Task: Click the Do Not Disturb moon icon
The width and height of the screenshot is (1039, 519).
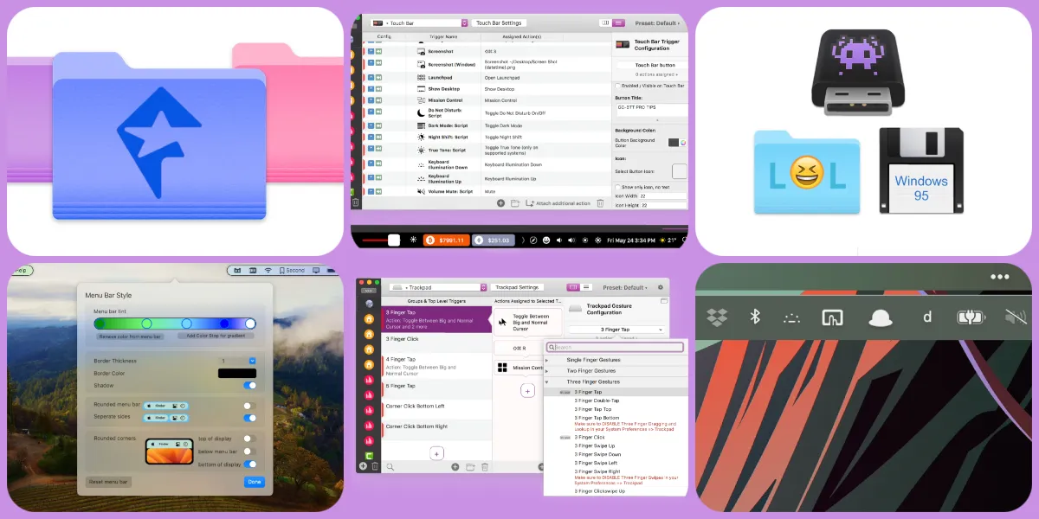Action: pos(420,112)
